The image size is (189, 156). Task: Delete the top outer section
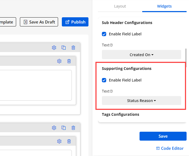(73, 48)
